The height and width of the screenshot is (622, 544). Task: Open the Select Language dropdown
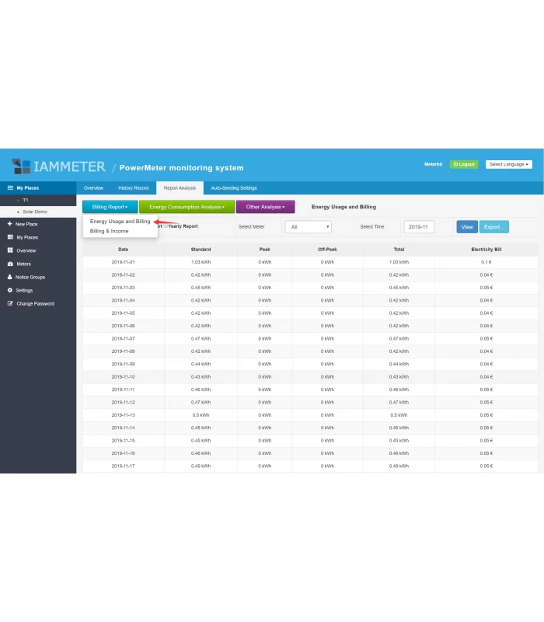pyautogui.click(x=509, y=164)
